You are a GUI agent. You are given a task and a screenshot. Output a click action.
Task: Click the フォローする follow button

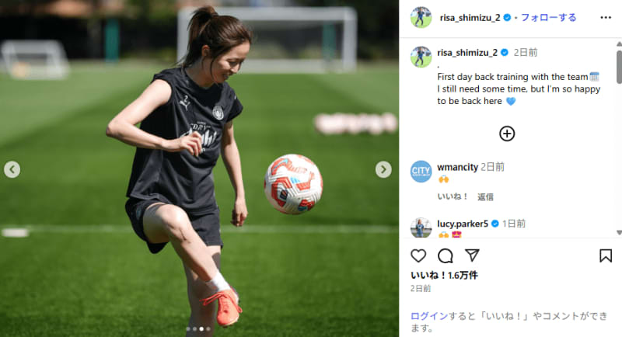(548, 17)
